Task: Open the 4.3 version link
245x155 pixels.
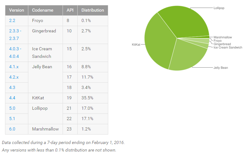Action: [12, 87]
